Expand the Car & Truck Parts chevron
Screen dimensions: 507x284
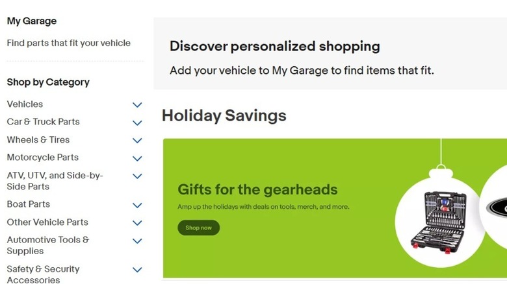tap(137, 123)
